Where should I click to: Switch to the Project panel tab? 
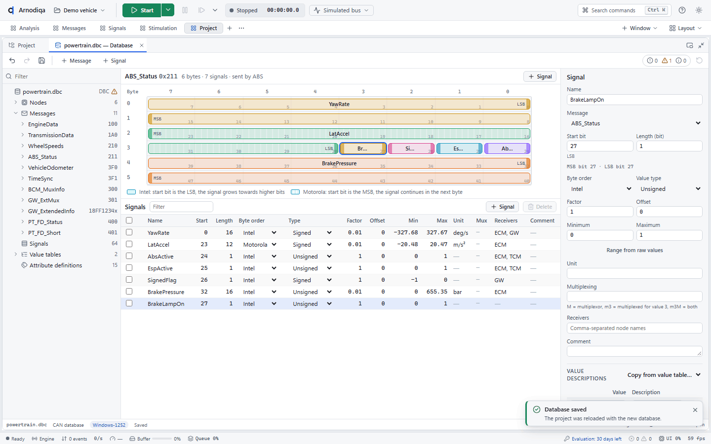click(22, 45)
